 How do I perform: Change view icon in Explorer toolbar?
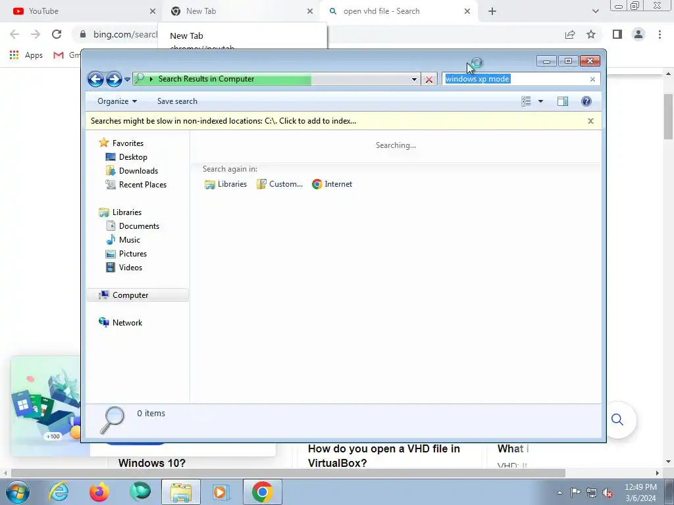click(x=526, y=101)
